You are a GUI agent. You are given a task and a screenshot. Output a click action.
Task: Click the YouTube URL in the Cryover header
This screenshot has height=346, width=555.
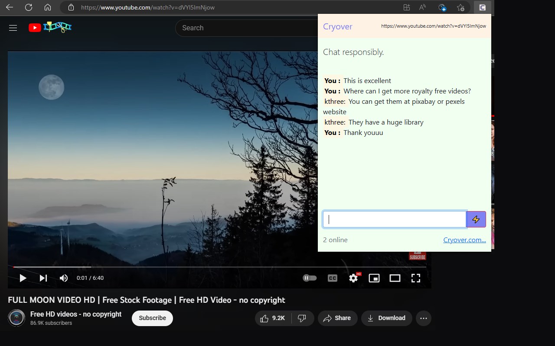click(x=434, y=26)
